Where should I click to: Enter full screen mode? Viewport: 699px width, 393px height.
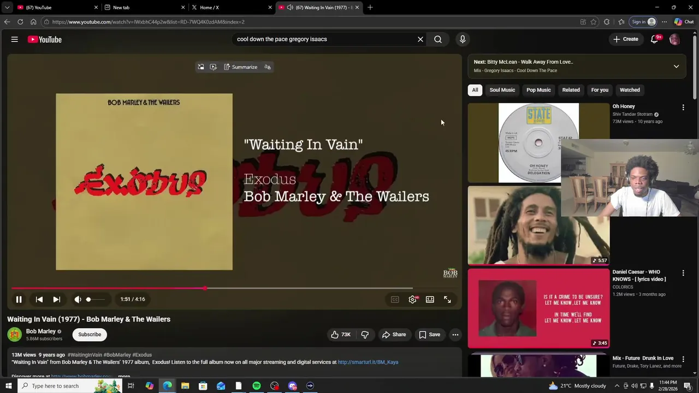click(x=447, y=299)
